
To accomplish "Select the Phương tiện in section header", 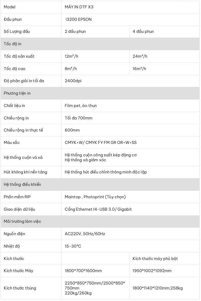I will [x=100, y=93].
